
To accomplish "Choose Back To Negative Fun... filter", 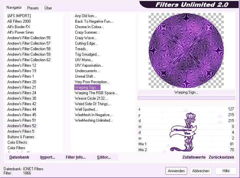I will [94, 21].
